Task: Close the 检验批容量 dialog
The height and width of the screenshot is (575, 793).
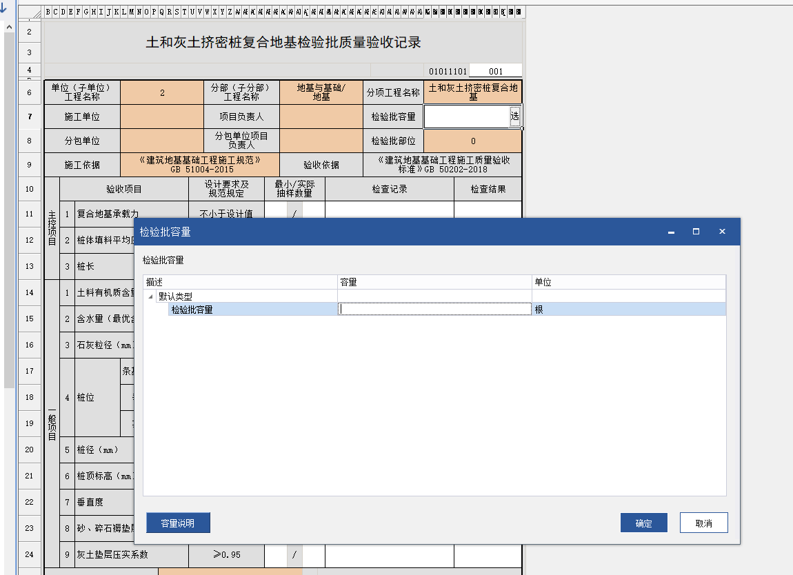Action: coord(722,232)
